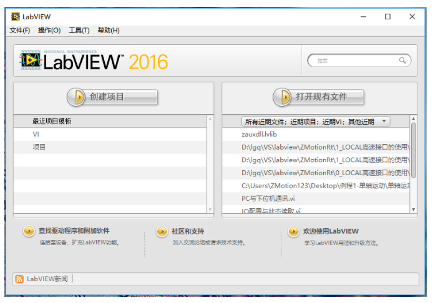Click the arrow icon beside 社区和支持
Screen dimensions: 433x303
pos(162,231)
